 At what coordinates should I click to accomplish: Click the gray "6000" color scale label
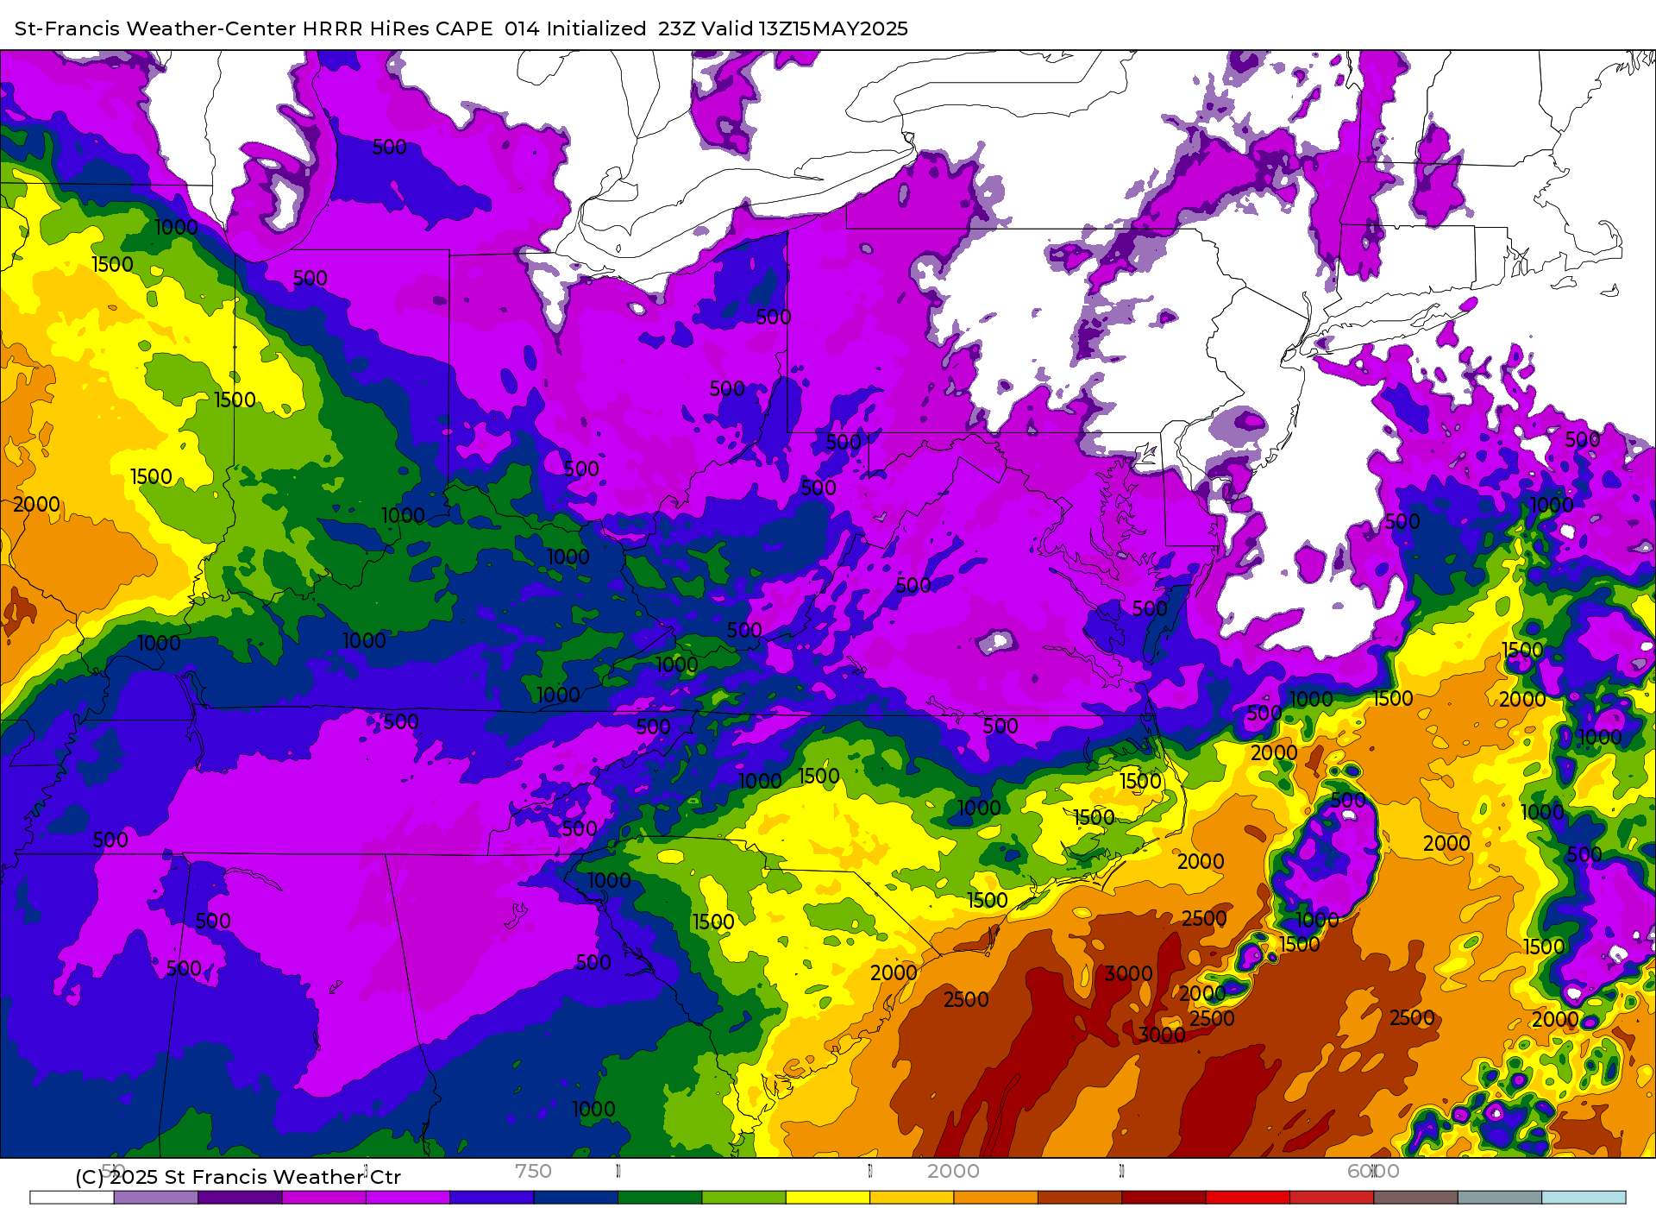coord(1373,1171)
